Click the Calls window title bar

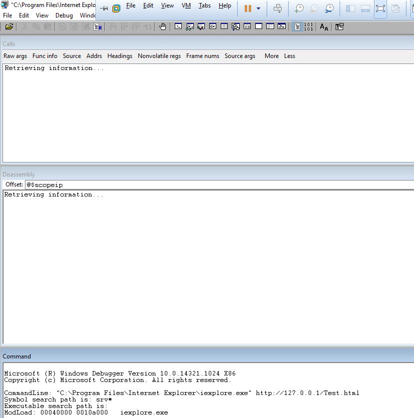[207, 43]
